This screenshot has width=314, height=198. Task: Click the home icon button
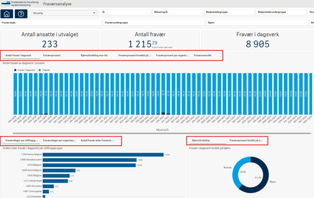pos(7,14)
